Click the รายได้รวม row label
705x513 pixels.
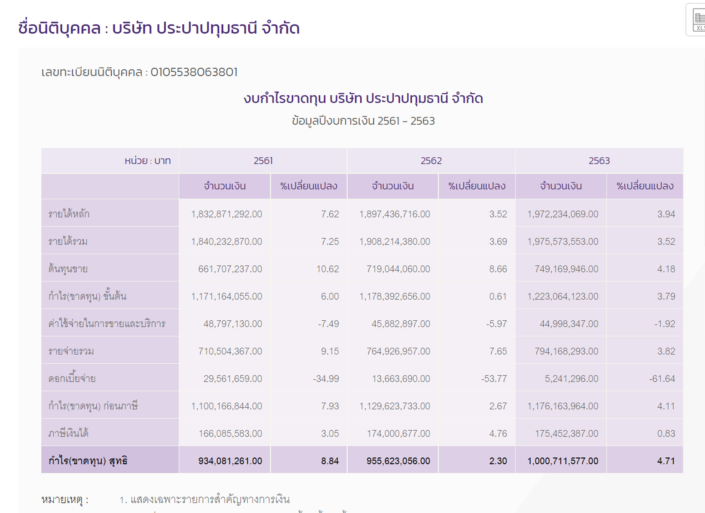tap(68, 242)
